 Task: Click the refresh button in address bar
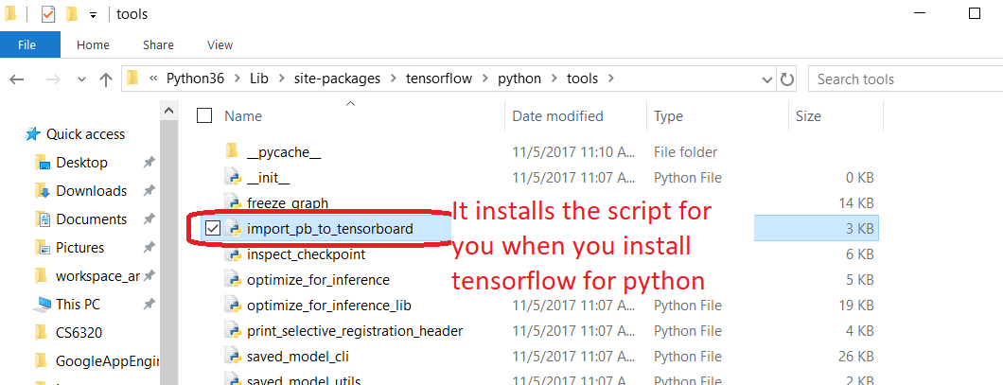tap(788, 79)
